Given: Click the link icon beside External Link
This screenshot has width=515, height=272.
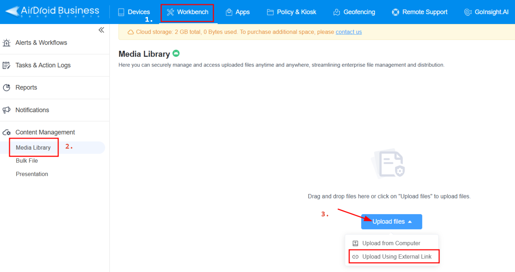Looking at the screenshot, I should point(355,257).
